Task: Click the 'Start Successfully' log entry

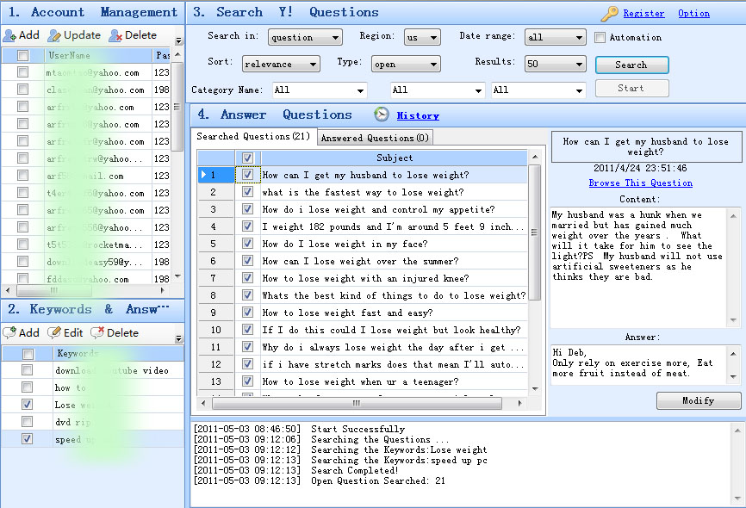Action: [x=357, y=429]
